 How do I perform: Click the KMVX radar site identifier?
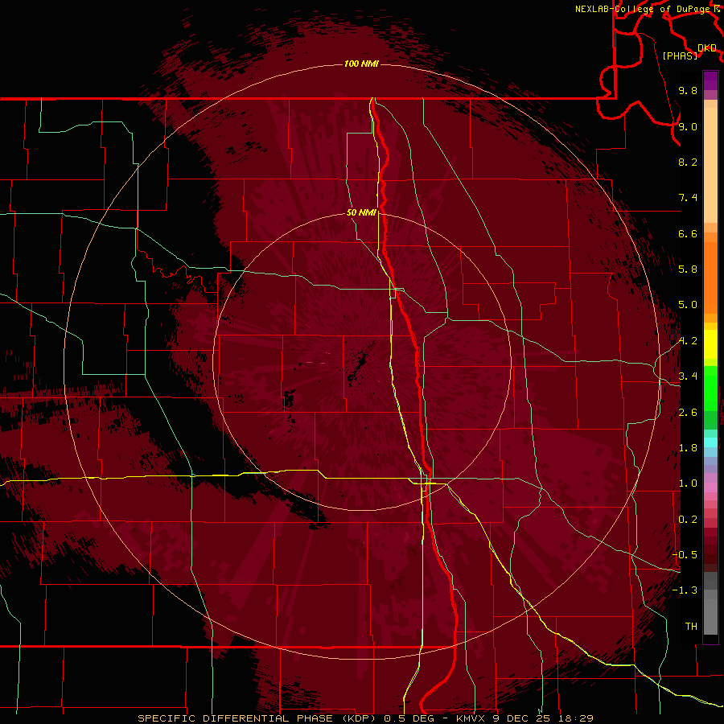click(x=472, y=718)
